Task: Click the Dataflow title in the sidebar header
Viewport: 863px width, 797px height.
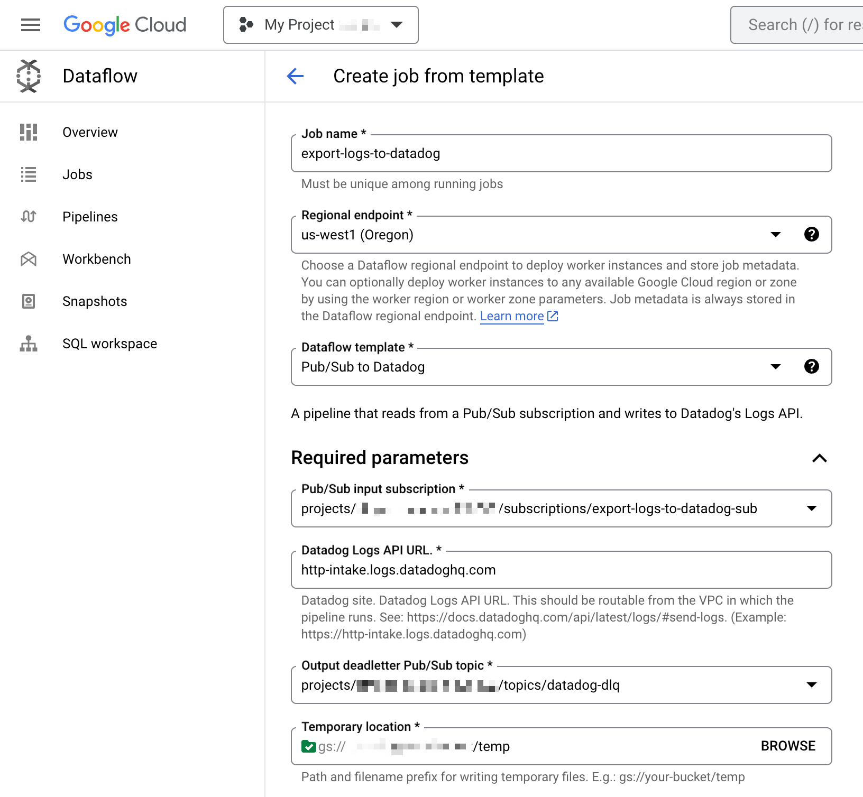Action: coord(100,76)
